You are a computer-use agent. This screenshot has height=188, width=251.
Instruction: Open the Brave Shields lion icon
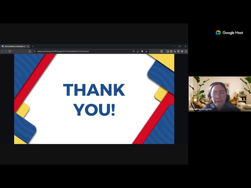coord(142,51)
